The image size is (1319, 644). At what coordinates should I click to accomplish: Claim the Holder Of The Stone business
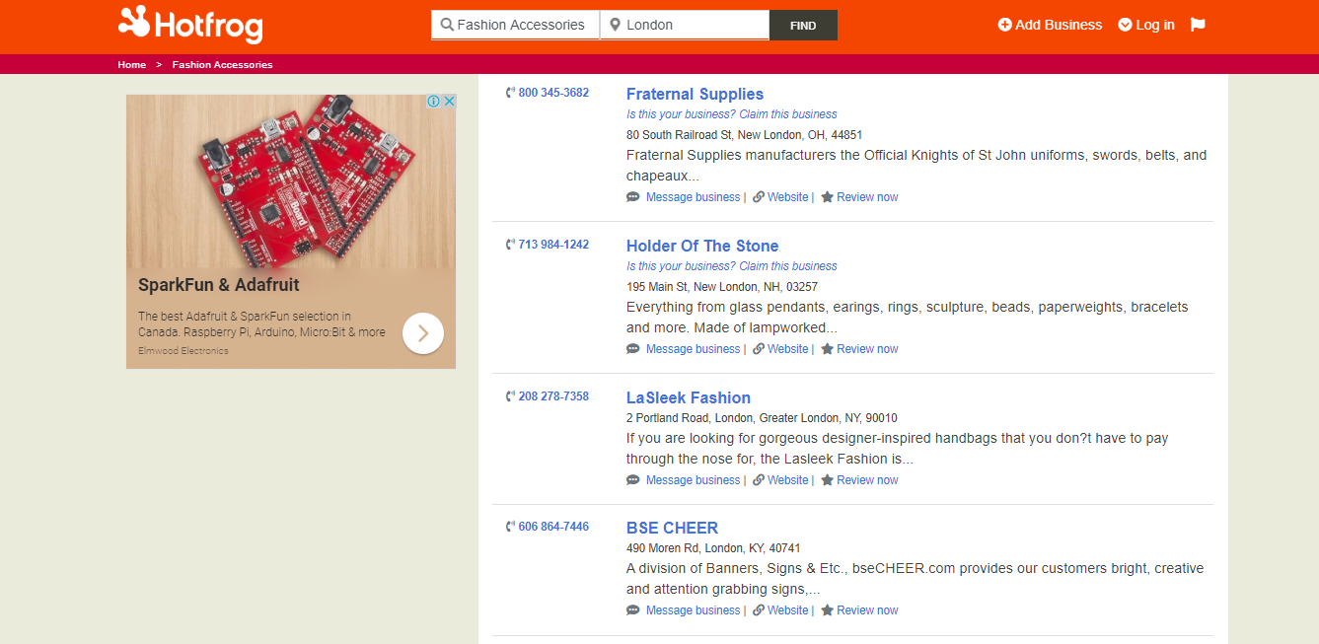coord(731,266)
